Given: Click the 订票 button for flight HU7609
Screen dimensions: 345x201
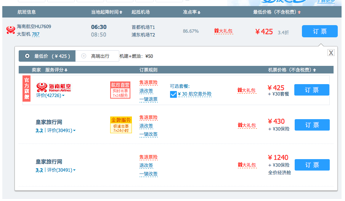Looking at the screenshot, I should (320, 31).
